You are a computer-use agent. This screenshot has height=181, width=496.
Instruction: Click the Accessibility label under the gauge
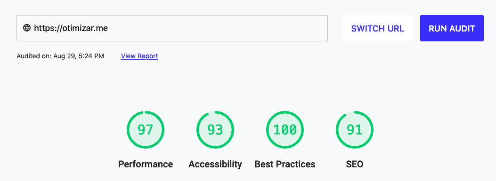(215, 164)
